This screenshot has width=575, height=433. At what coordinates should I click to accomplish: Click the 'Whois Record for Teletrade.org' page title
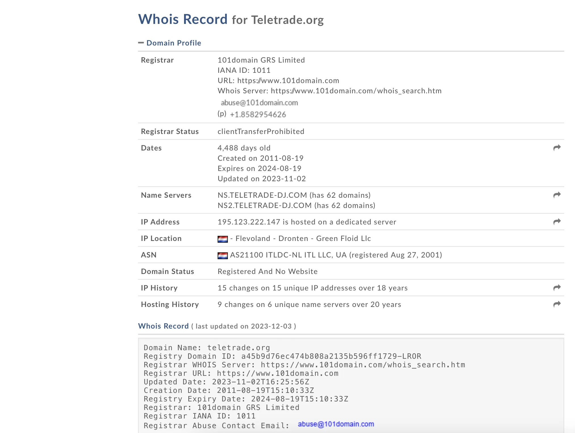[231, 19]
